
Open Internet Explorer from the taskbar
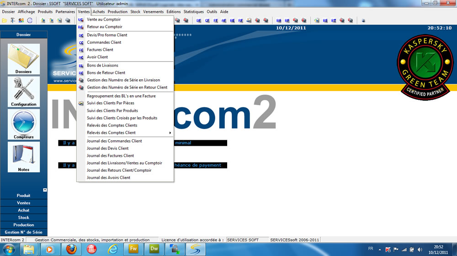(x=112, y=249)
